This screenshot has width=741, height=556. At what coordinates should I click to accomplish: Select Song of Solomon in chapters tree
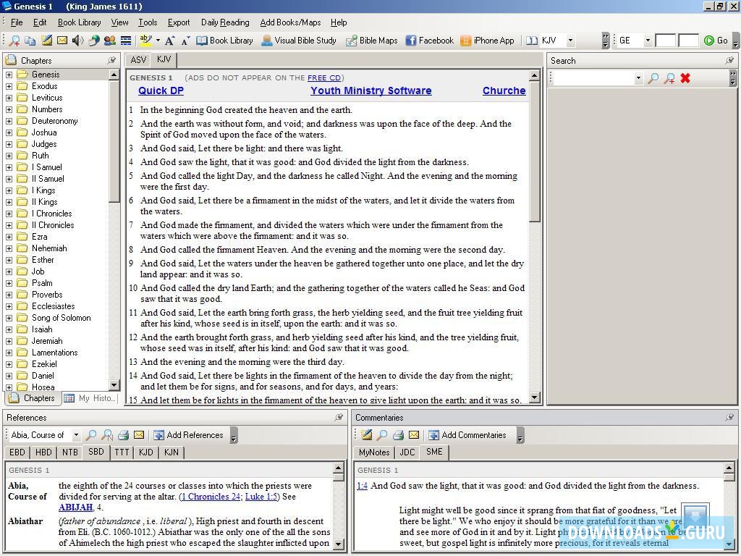pos(61,318)
